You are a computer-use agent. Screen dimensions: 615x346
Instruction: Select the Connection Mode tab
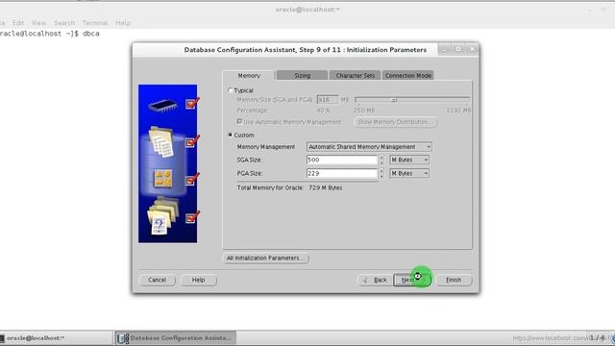(407, 75)
